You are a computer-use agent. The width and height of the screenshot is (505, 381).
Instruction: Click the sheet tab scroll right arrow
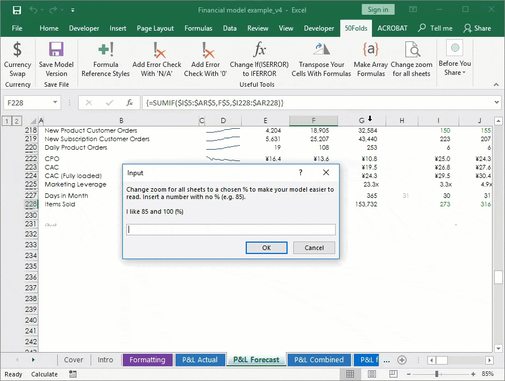[x=33, y=359]
